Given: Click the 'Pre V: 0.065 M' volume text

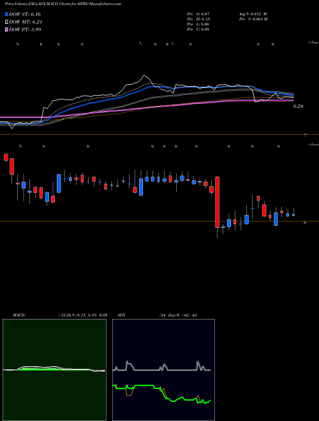Looking at the screenshot, I should (253, 18).
